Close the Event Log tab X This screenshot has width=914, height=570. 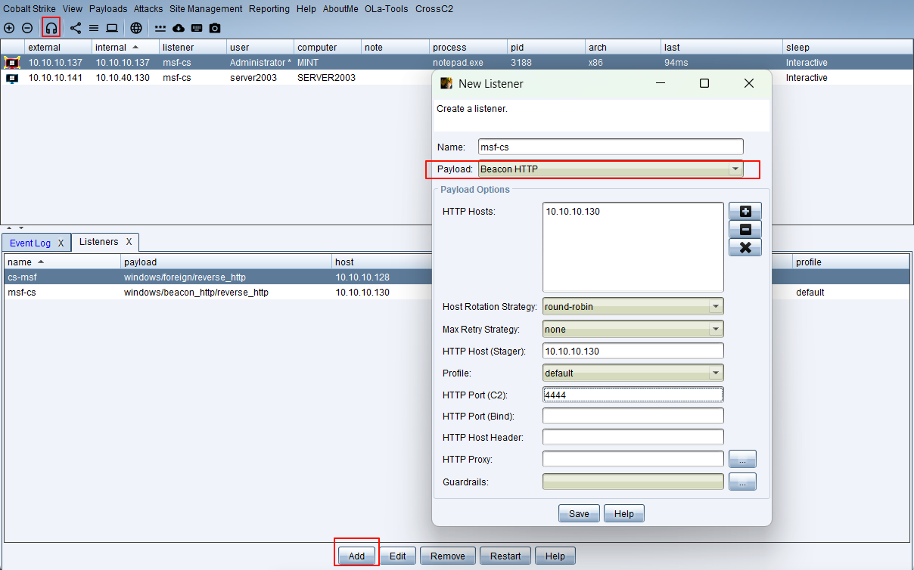[x=61, y=243]
